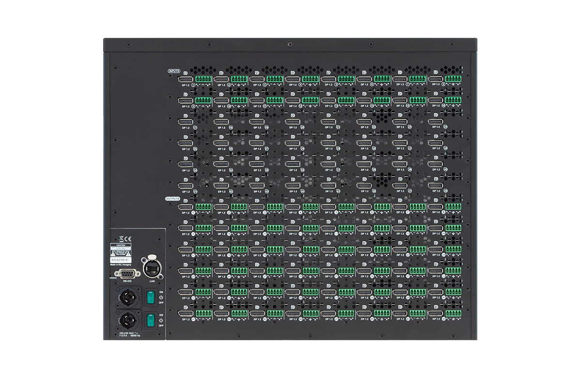The image size is (581, 378).
Task: Click the OUTPUTS section label
Action: [x=172, y=199]
